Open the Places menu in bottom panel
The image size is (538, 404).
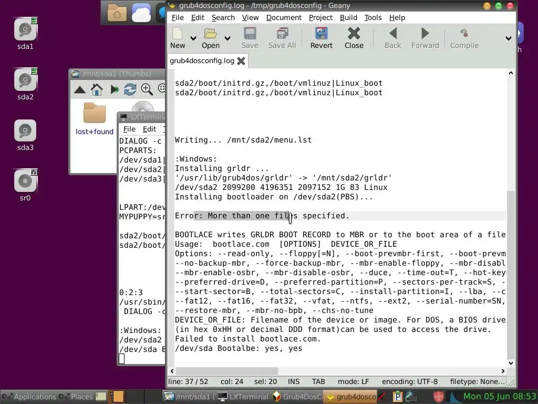click(76, 397)
